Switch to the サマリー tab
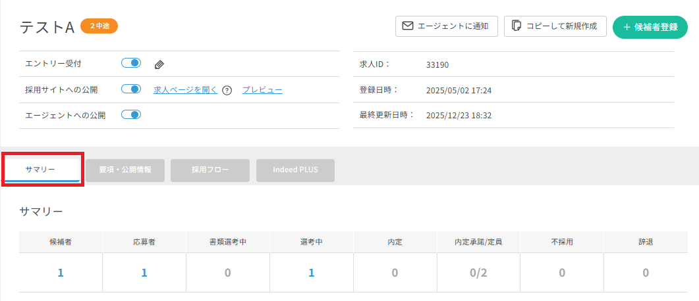This screenshot has width=699, height=301. (42, 170)
